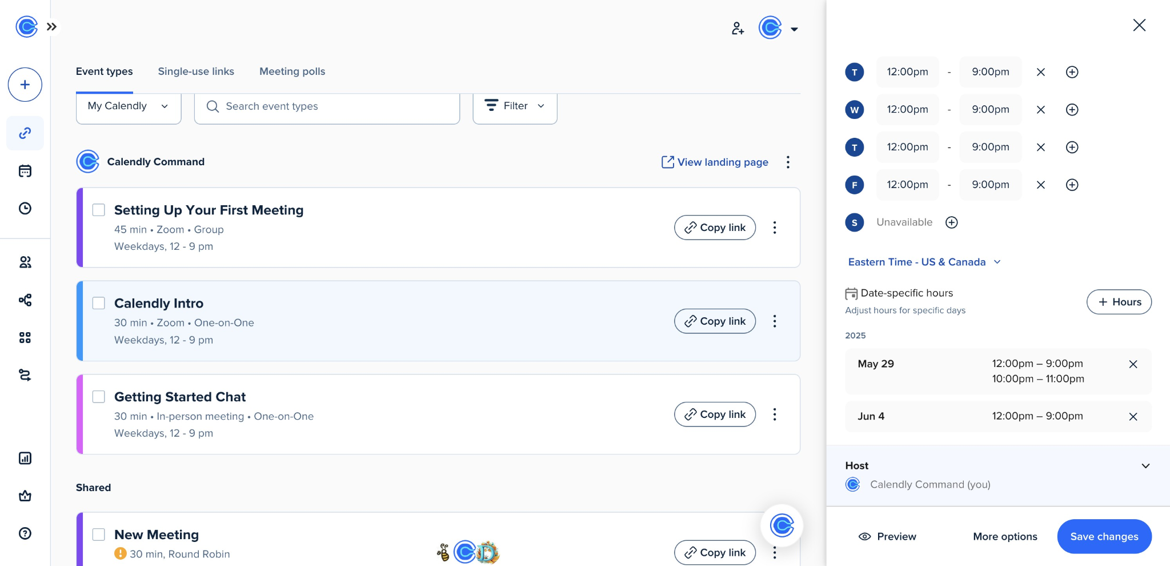Open Analytics chart icon in sidebar
Image resolution: width=1170 pixels, height=566 pixels.
pos(25,458)
